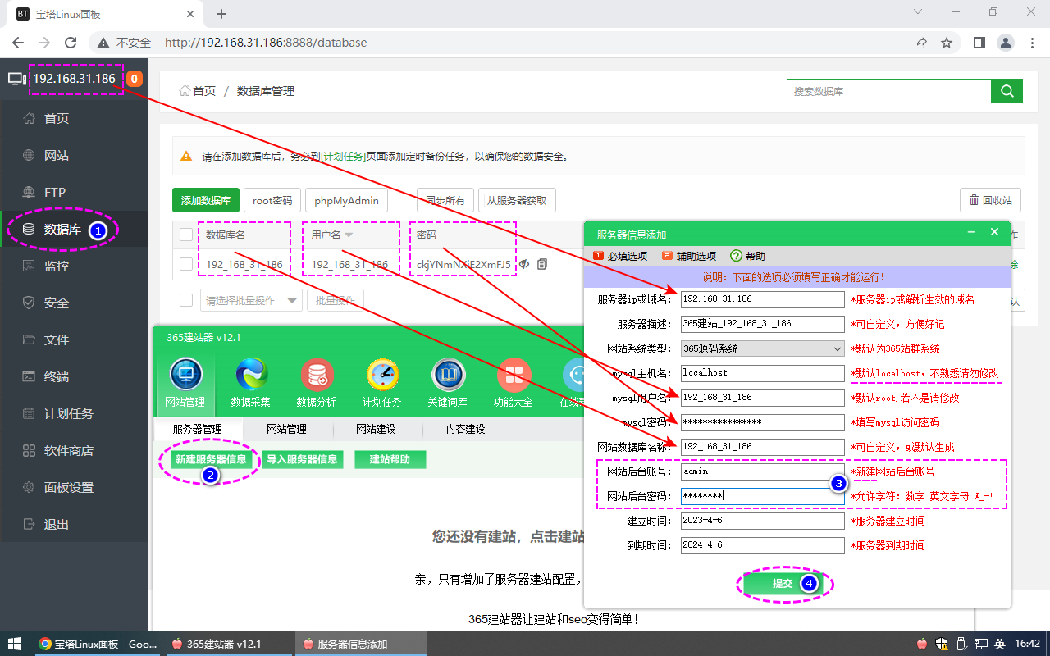Click the 同步所有 button
The image size is (1050, 656).
tap(445, 200)
